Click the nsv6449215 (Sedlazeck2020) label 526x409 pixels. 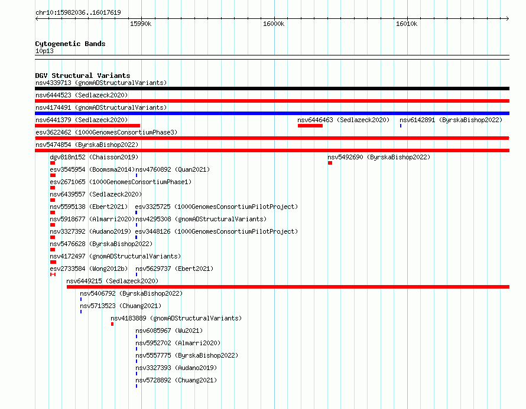(112, 281)
